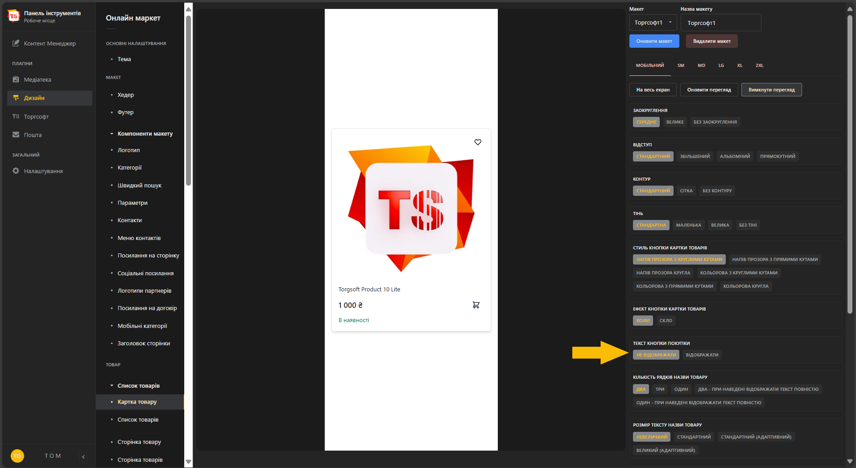
Task: Open Швидкий пошук component item
Action: pos(140,185)
